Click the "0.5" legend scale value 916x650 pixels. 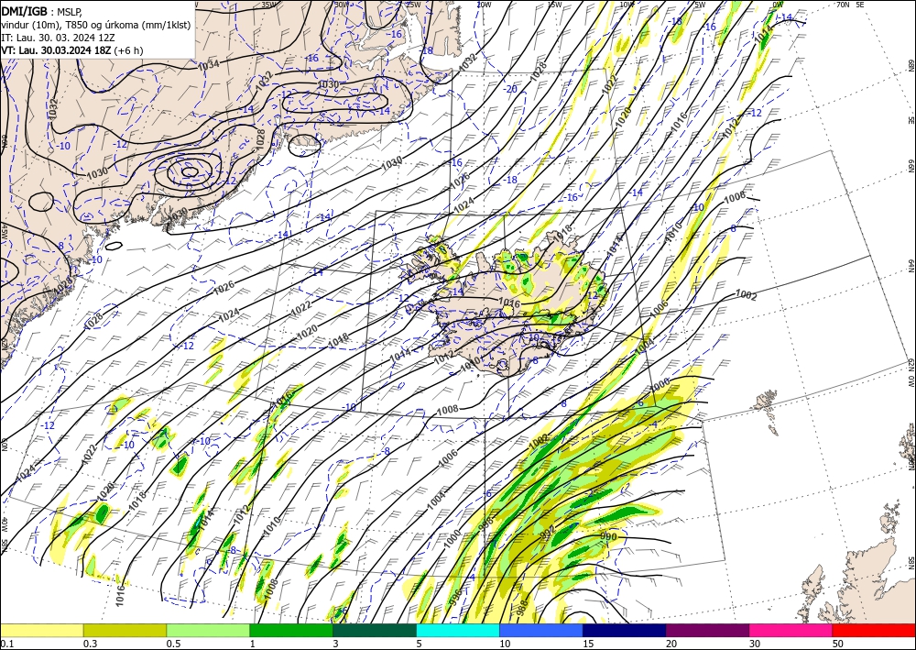[x=173, y=644]
